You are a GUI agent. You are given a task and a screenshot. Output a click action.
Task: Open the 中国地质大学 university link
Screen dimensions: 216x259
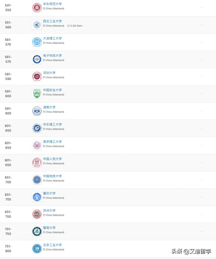click(52, 176)
